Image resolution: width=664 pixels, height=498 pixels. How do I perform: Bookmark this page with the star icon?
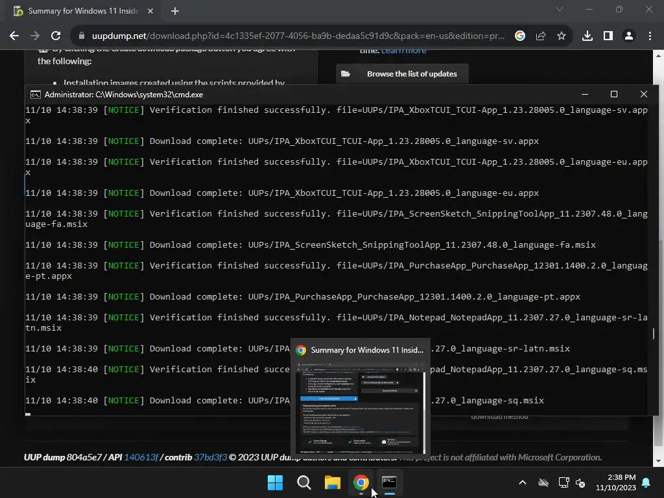click(x=561, y=36)
